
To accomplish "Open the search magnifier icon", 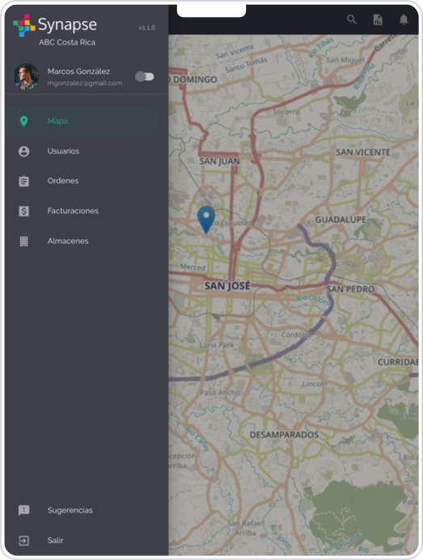I will (x=352, y=19).
